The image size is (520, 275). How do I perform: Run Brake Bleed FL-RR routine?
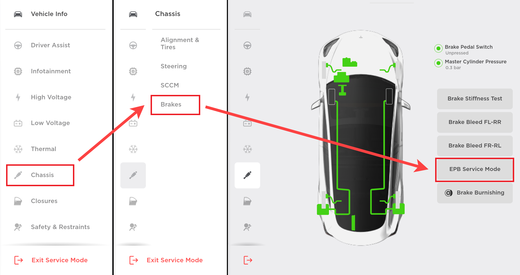click(x=475, y=122)
